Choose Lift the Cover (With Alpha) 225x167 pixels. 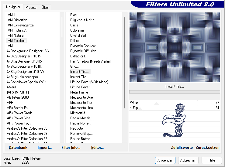[89, 82]
